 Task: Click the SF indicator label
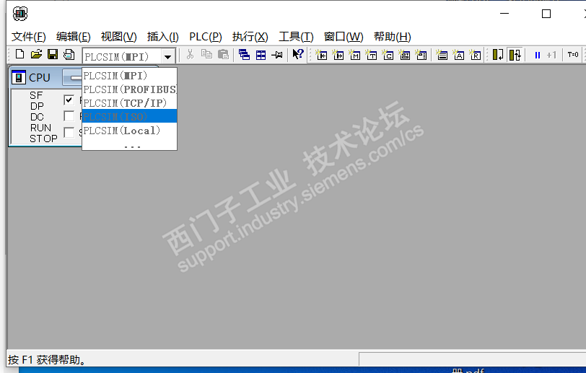pyautogui.click(x=36, y=95)
